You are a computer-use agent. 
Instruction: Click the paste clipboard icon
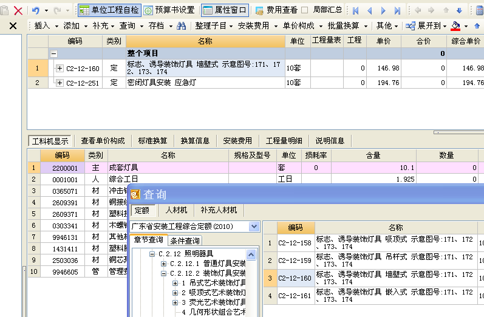click(x=4, y=11)
